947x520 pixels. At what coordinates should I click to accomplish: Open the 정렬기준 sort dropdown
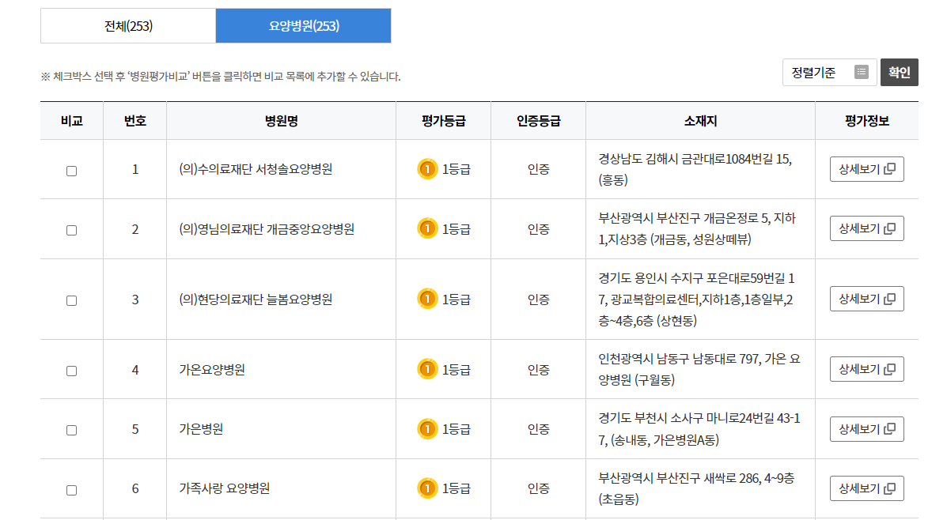pos(829,73)
